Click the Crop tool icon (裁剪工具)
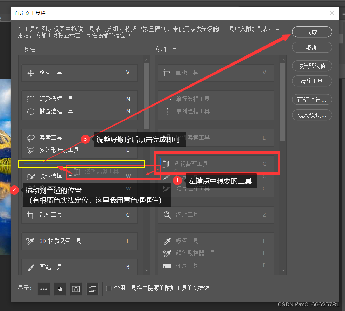Viewport: 345px width, 311px height. click(x=30, y=215)
